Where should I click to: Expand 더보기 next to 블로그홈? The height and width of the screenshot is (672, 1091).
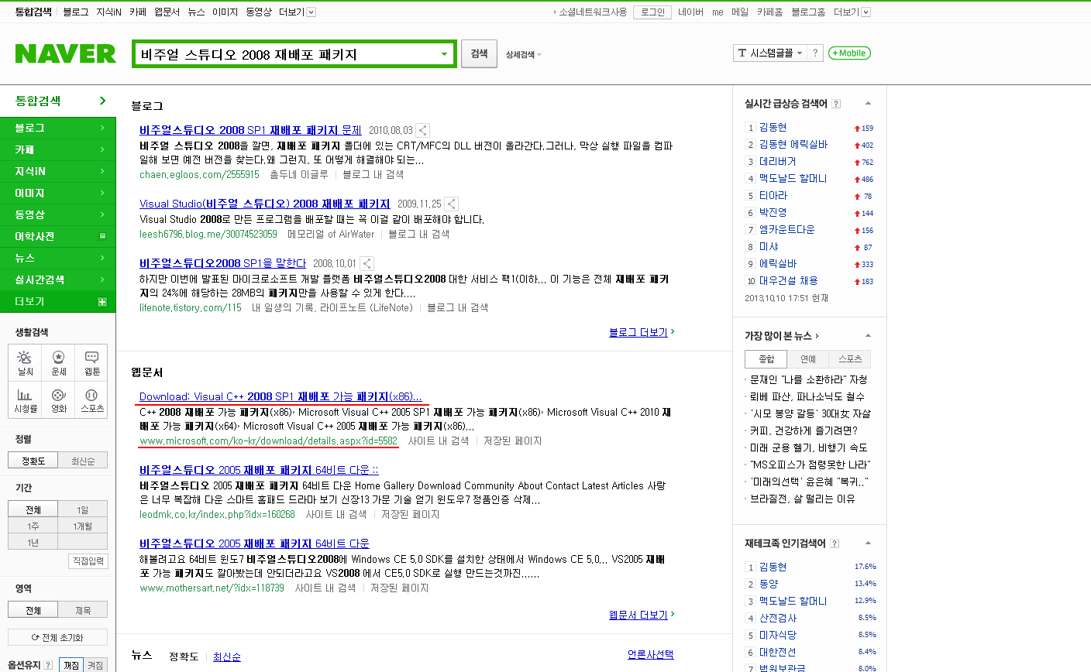point(852,12)
